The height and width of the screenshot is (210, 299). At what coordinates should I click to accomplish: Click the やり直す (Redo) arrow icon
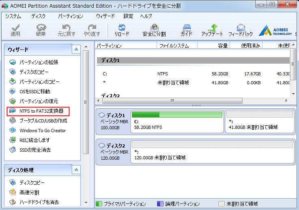coord(92,27)
